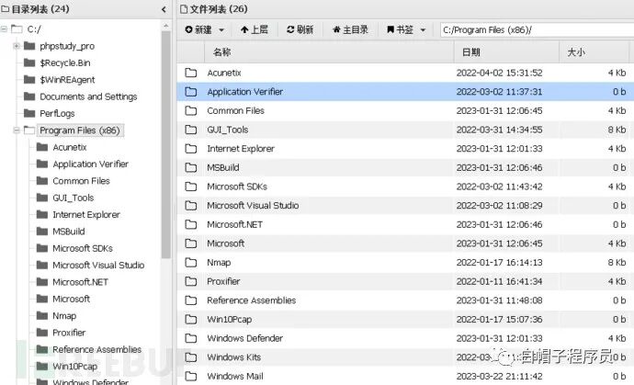Click the 目录列表 (24) panel title

(x=40, y=9)
